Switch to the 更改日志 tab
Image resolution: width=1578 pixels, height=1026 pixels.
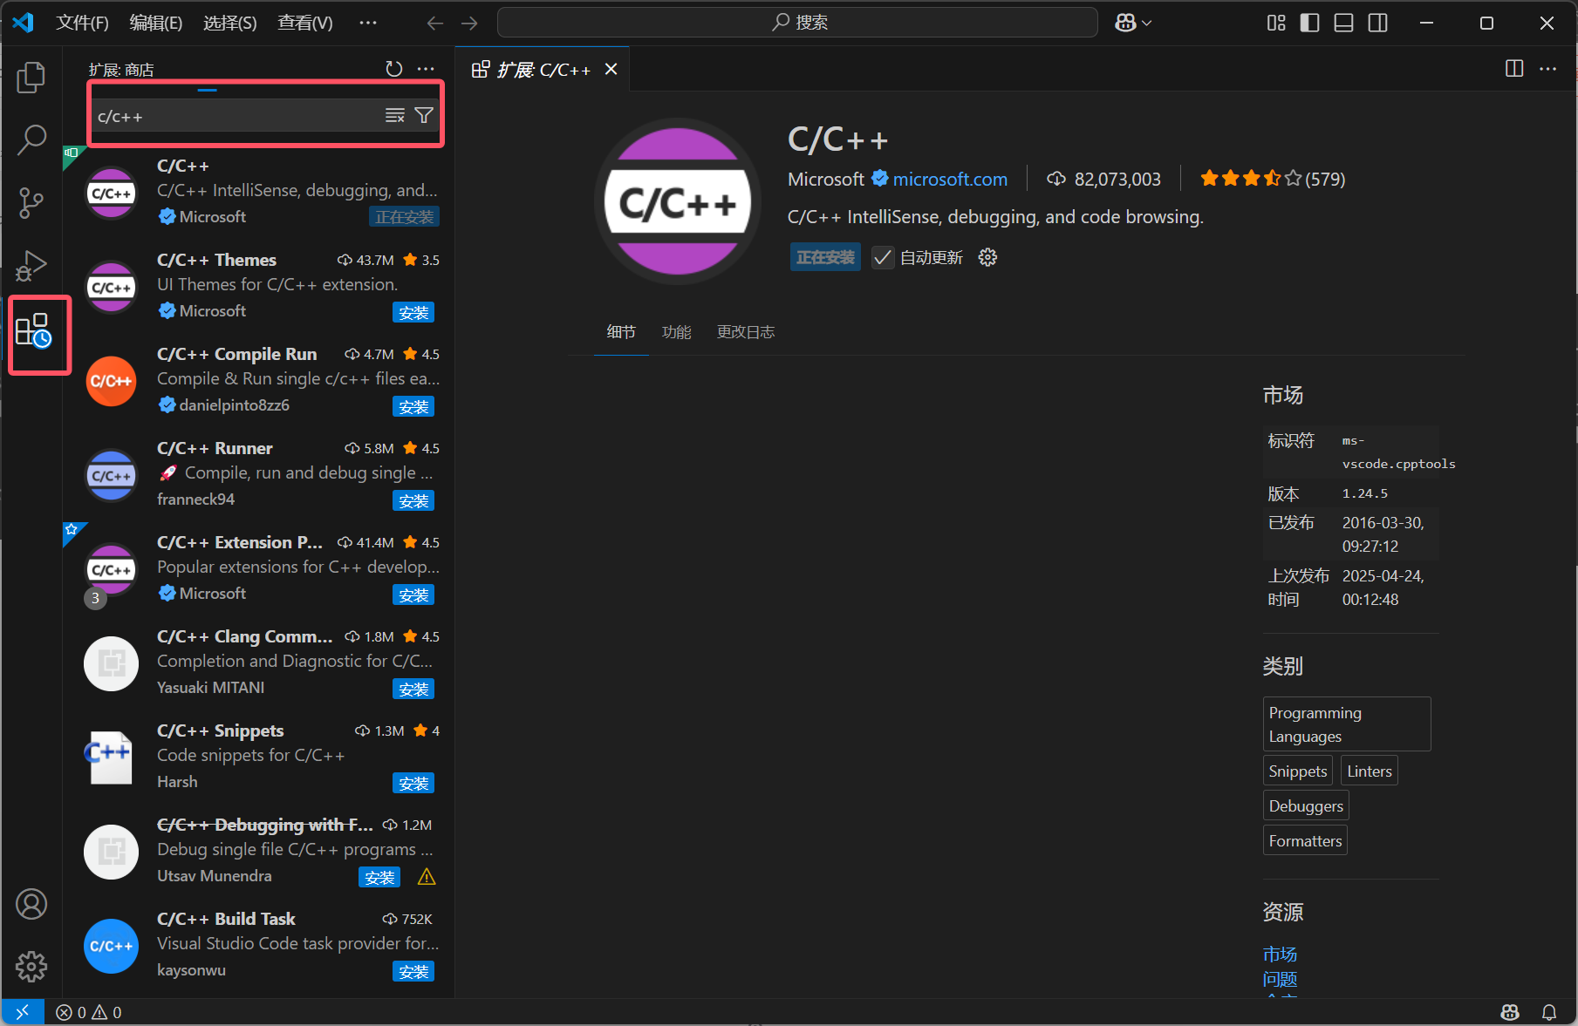[746, 332]
